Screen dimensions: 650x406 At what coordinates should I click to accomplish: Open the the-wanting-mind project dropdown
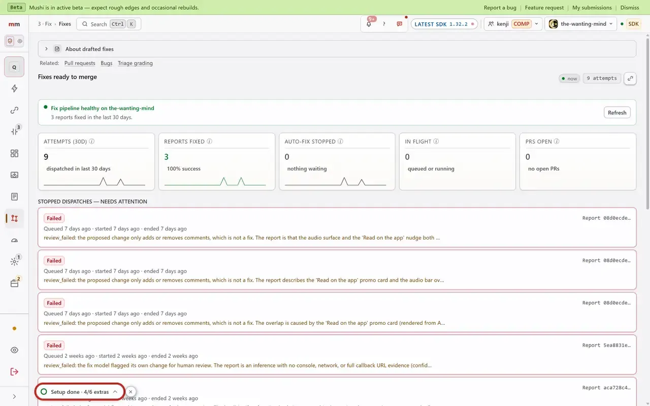point(581,24)
